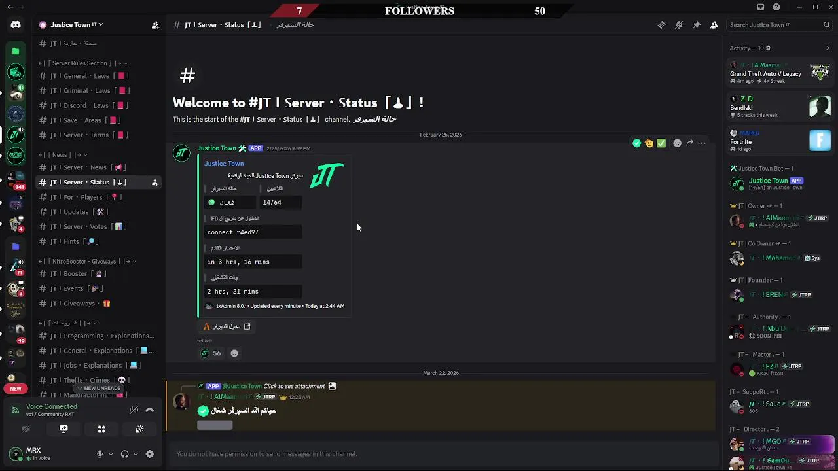Open audio output options arrow
Viewport: 838px width, 471px height.
tap(135, 454)
